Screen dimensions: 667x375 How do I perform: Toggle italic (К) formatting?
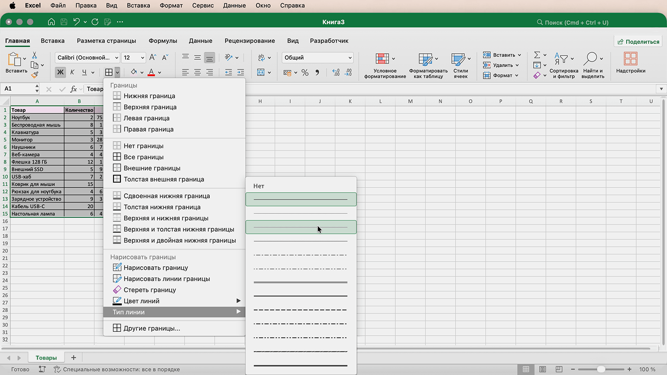pos(72,72)
